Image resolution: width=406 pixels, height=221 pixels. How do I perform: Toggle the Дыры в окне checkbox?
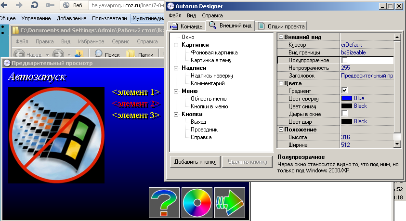click(x=344, y=113)
